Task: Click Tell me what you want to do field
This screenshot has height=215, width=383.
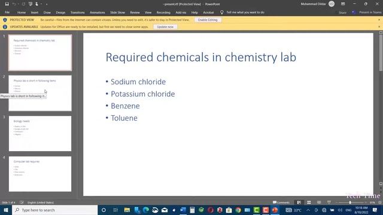Action: point(245,12)
